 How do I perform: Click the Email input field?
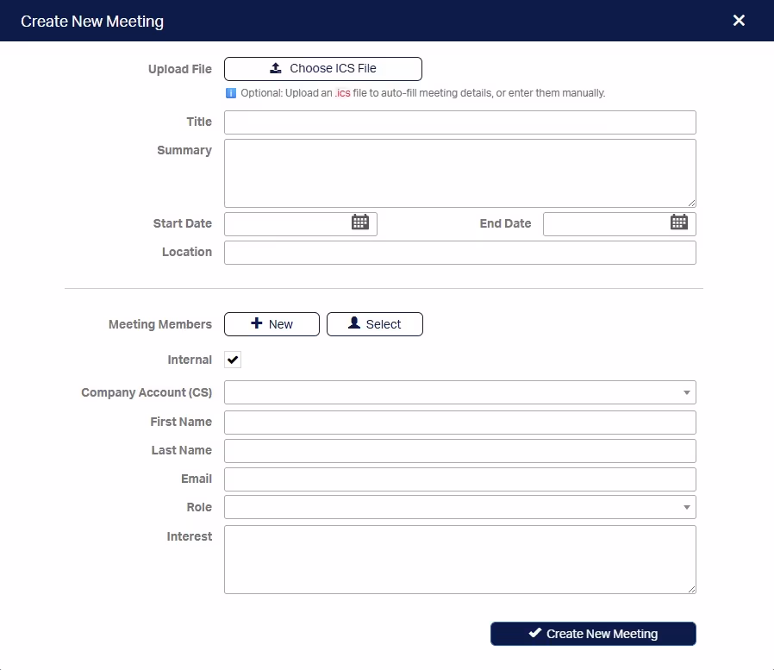click(460, 479)
